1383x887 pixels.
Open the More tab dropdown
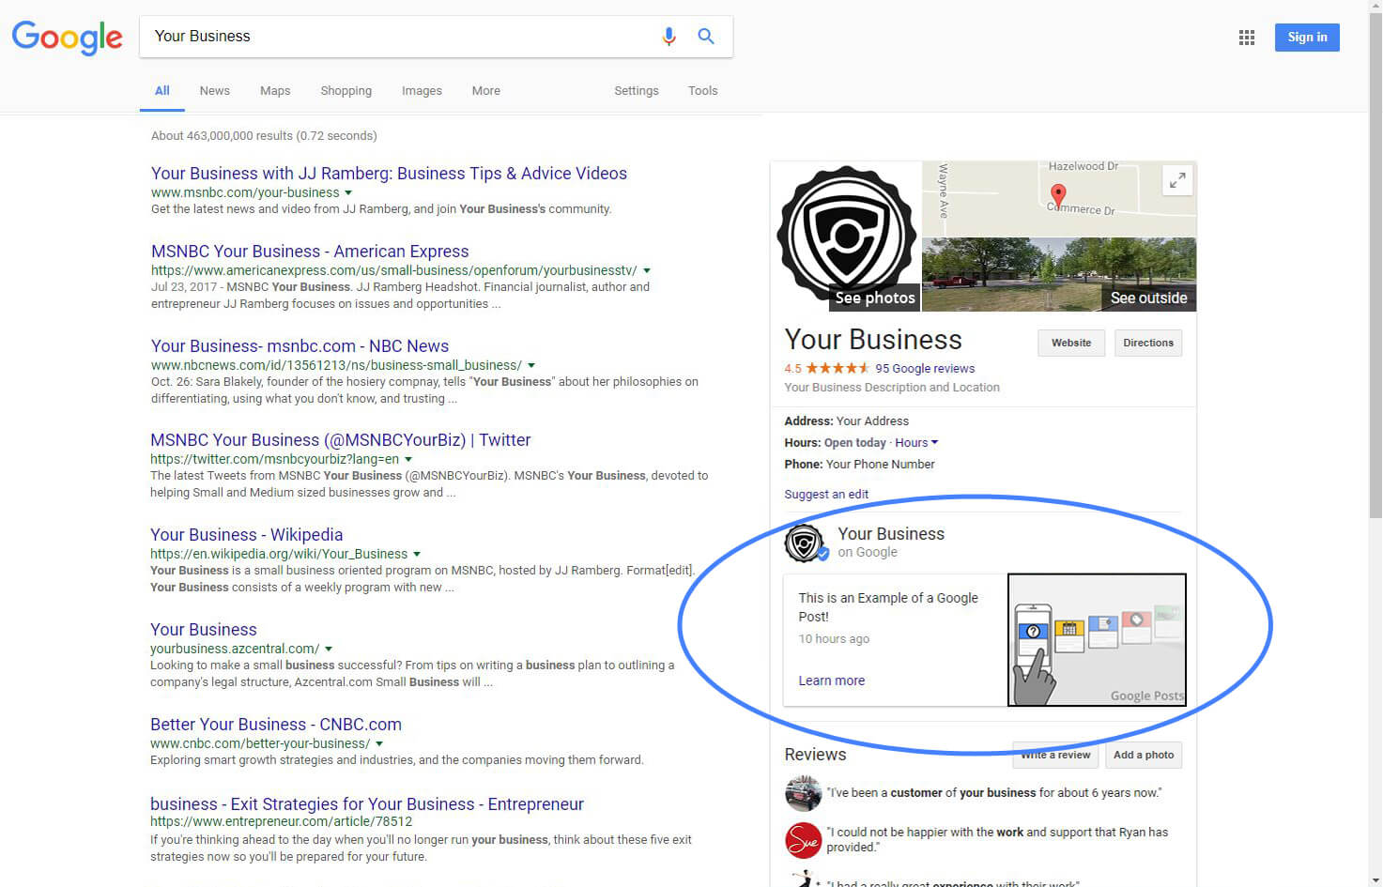pos(485,90)
